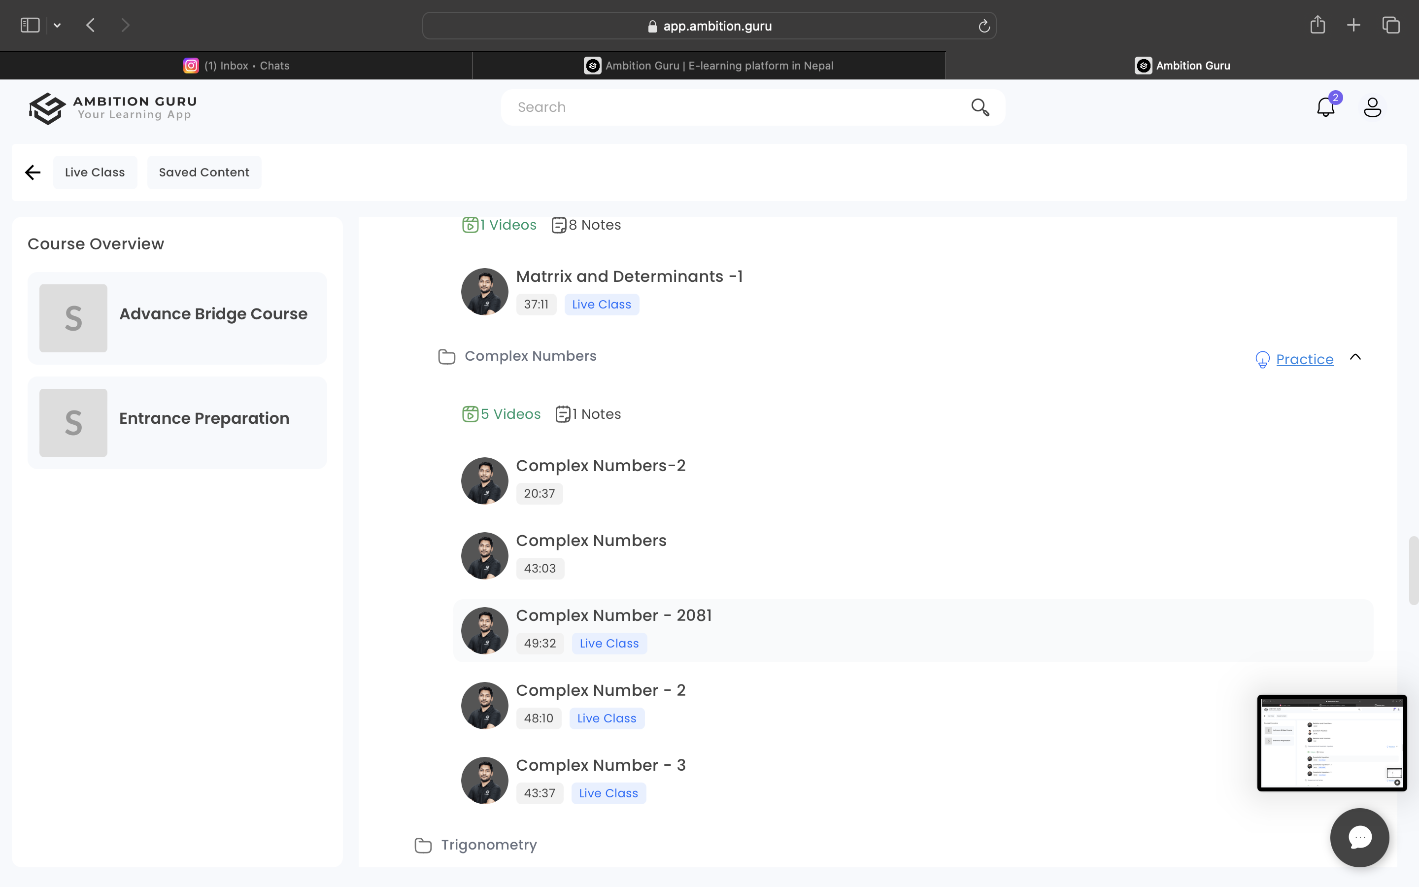The width and height of the screenshot is (1419, 887).
Task: Click the Practice link
Action: click(1304, 359)
